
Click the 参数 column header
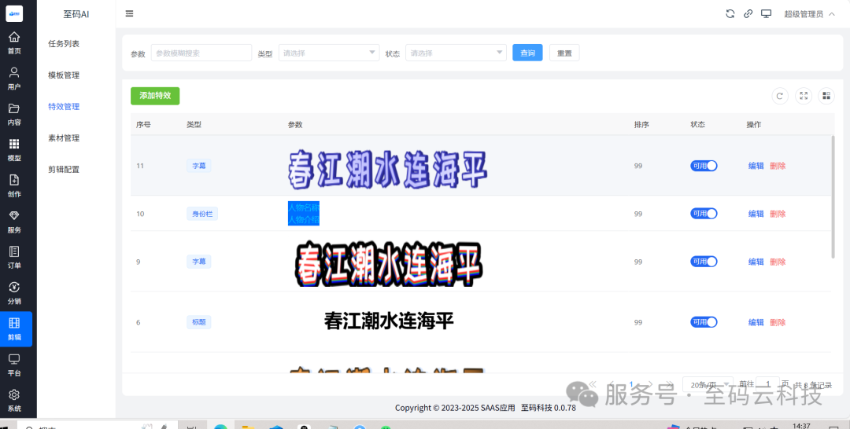[295, 124]
